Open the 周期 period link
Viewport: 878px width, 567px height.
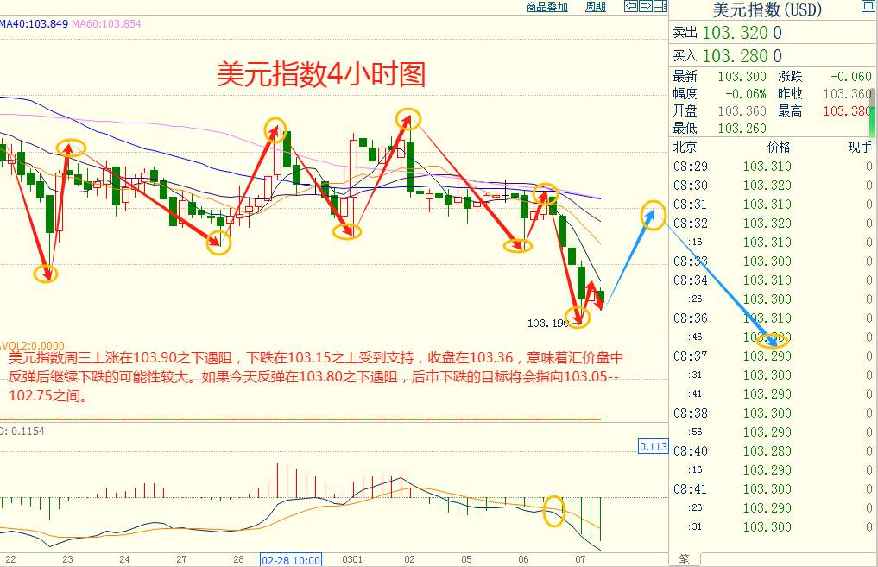tap(595, 7)
